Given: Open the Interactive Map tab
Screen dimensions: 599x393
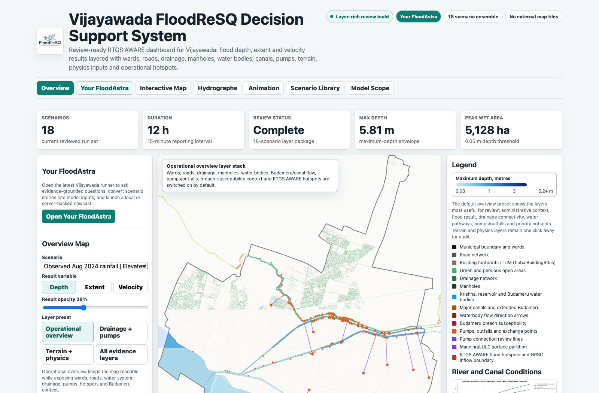Looking at the screenshot, I should point(163,88).
